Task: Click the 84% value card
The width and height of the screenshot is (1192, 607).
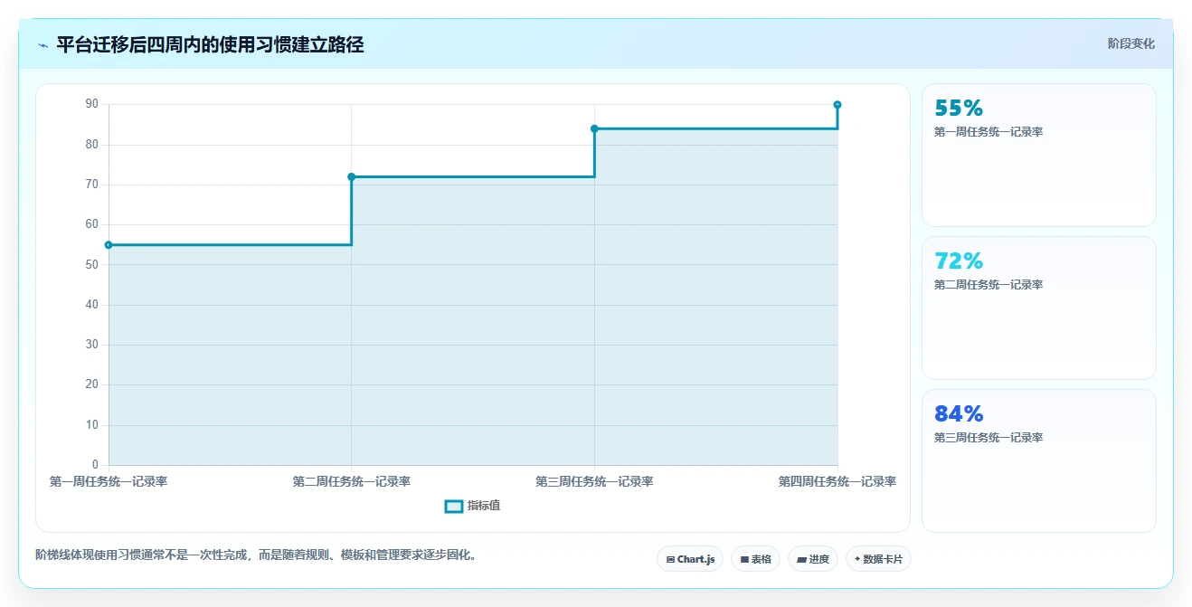Action: click(1038, 460)
